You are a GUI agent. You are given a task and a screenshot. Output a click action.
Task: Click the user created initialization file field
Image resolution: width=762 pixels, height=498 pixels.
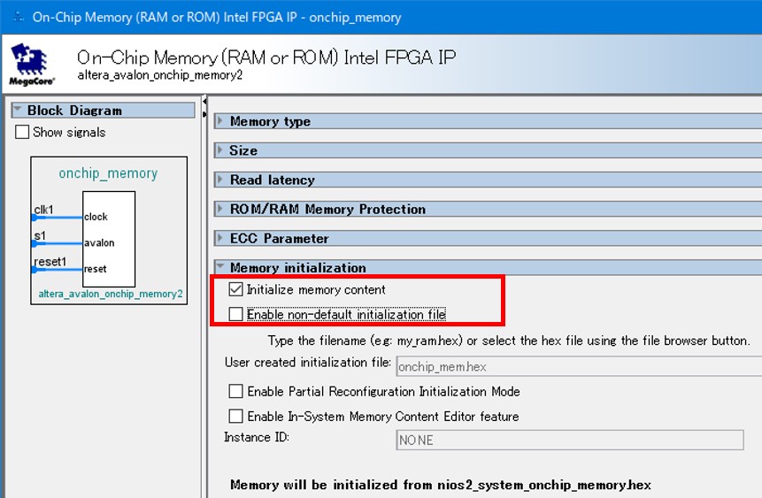(x=575, y=365)
